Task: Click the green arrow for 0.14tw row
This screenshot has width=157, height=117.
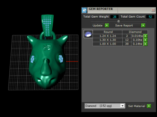Action: click(x=146, y=44)
